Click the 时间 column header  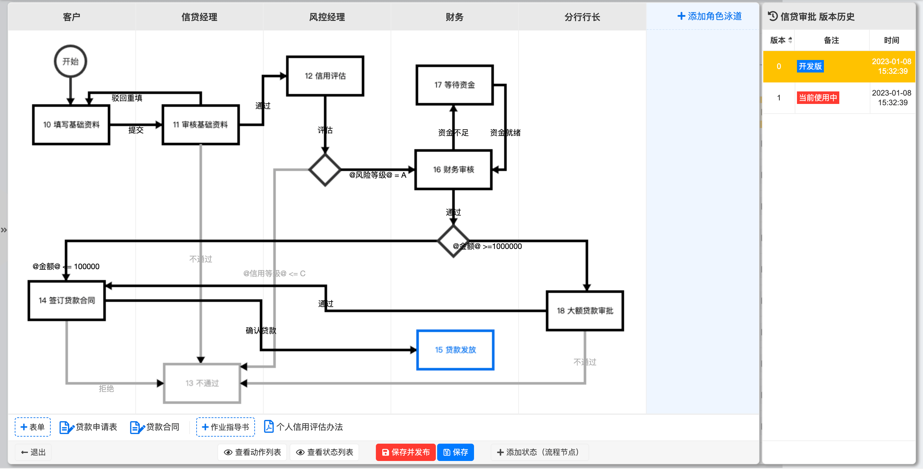(x=892, y=40)
